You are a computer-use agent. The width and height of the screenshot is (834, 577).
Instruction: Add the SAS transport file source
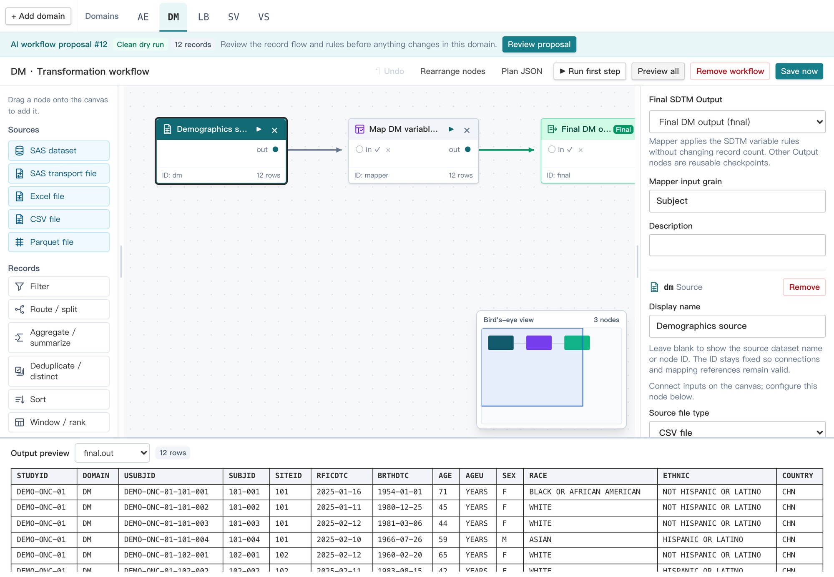(x=59, y=173)
